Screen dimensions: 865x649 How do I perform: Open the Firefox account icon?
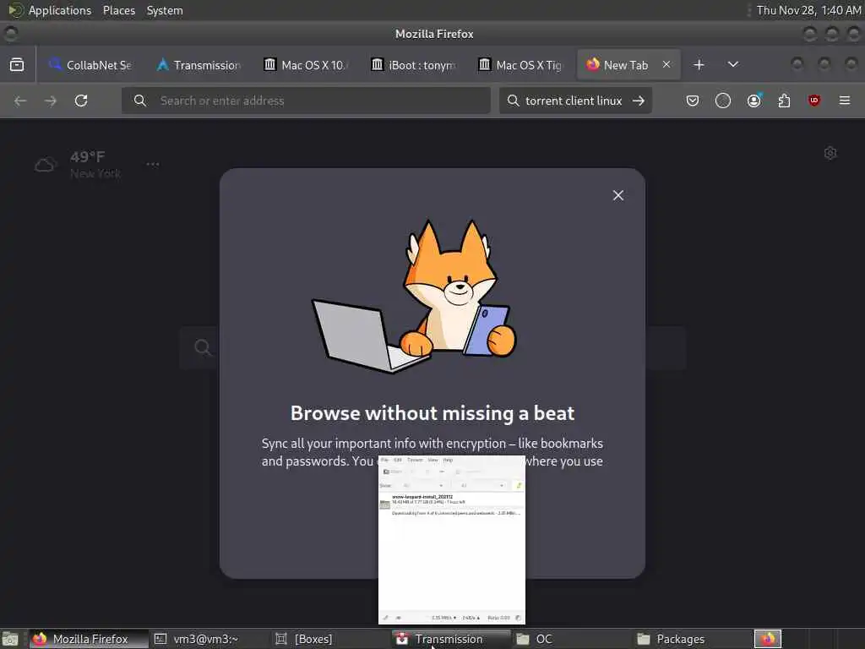tap(753, 101)
